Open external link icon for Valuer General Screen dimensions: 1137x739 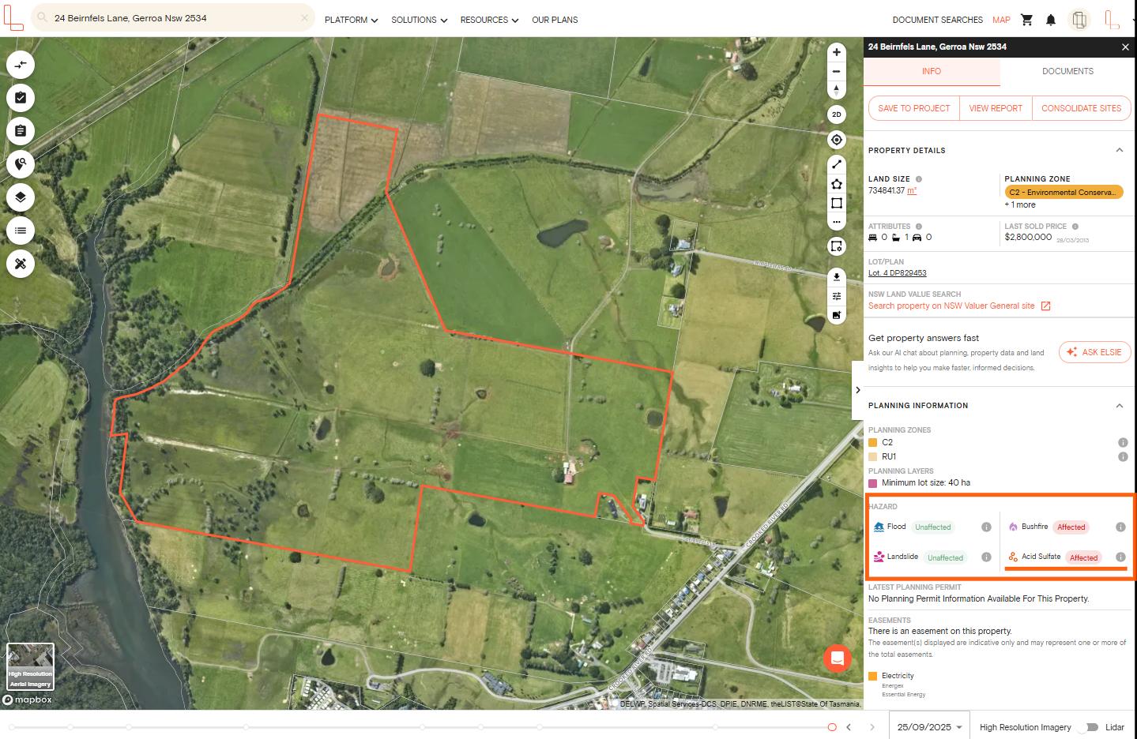click(x=1045, y=306)
